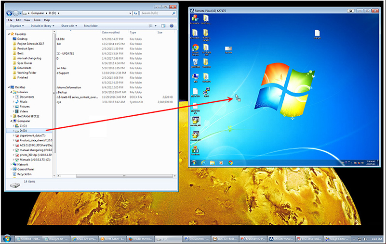The height and width of the screenshot is (244, 386).
Task: Open the Help menu in Explorer
Action: (x=47, y=20)
